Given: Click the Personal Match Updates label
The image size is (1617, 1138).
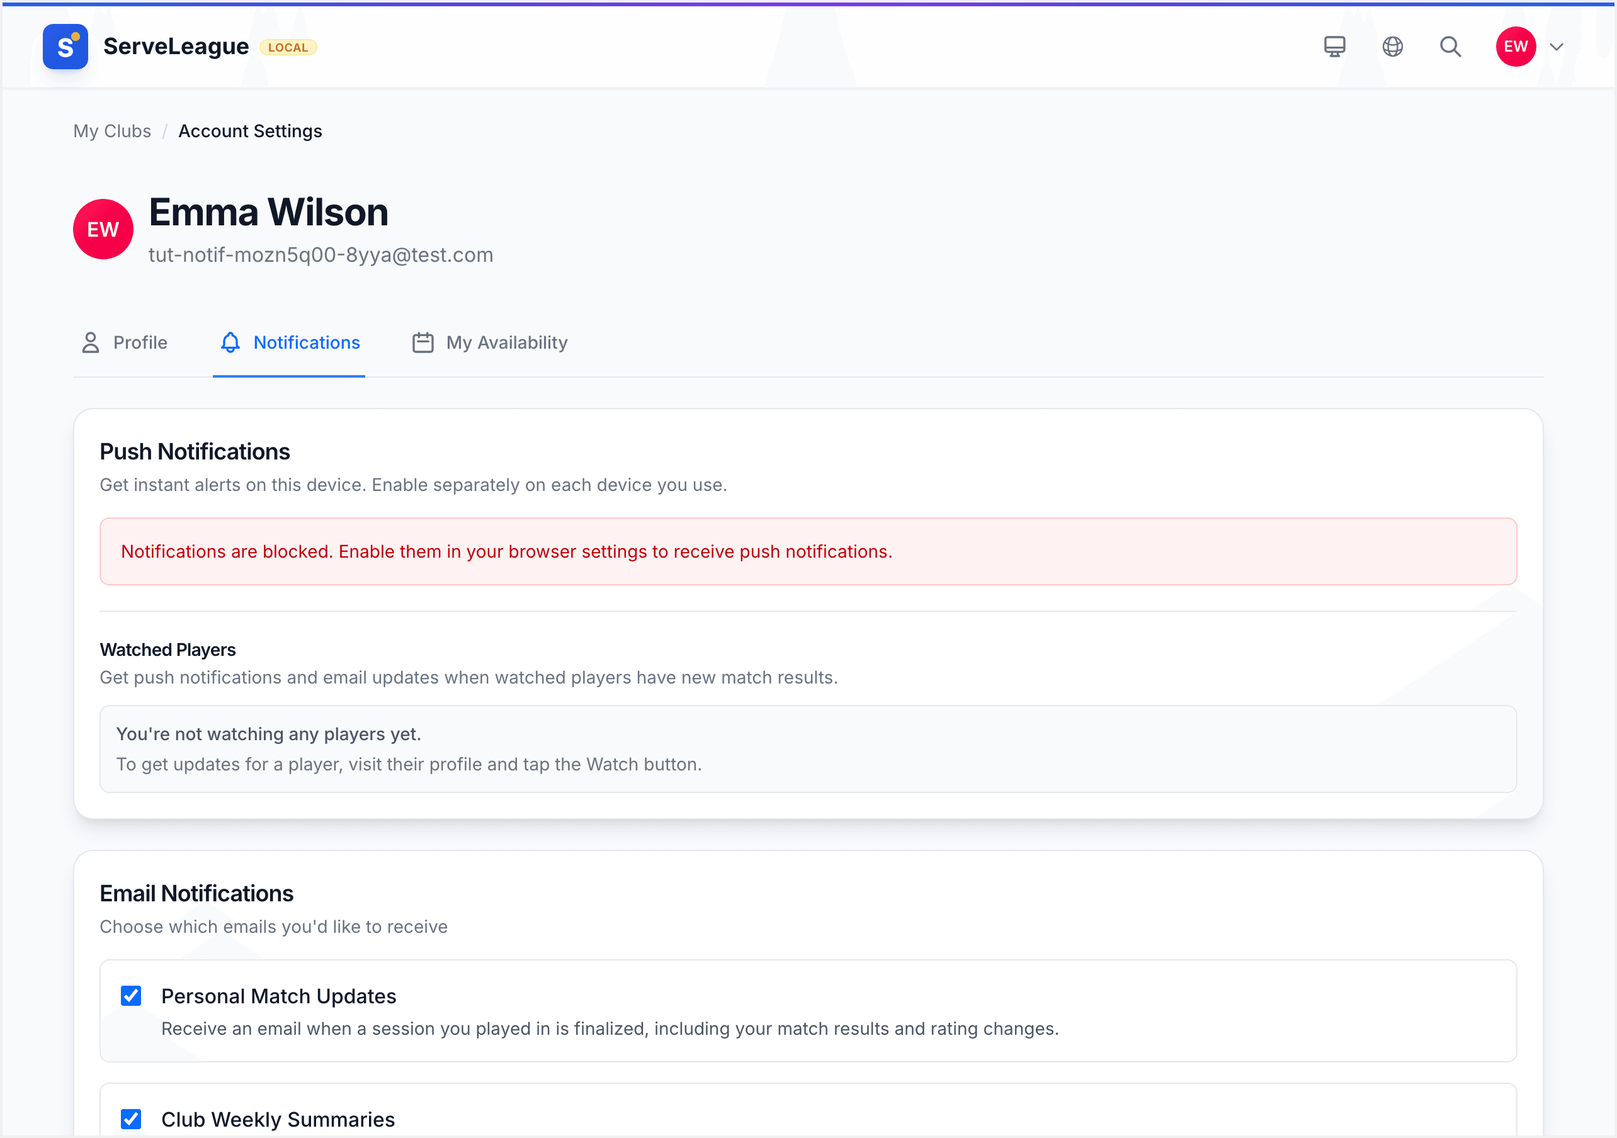Looking at the screenshot, I should [278, 996].
